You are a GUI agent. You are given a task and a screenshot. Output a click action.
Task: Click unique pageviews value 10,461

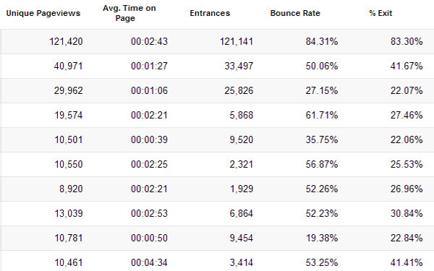pos(69,263)
